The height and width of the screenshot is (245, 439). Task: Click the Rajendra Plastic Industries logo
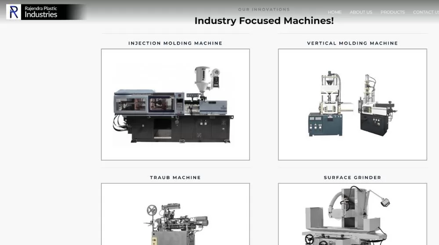[x=46, y=12]
